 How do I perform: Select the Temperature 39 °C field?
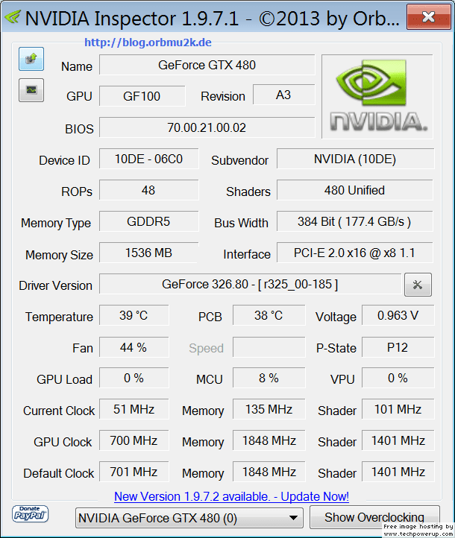pyautogui.click(x=134, y=315)
